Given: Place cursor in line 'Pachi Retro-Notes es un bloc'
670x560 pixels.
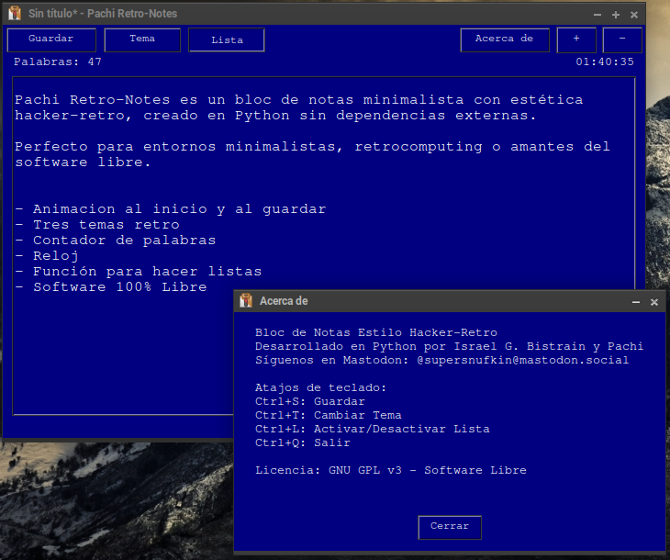Looking at the screenshot, I should click(x=298, y=100).
